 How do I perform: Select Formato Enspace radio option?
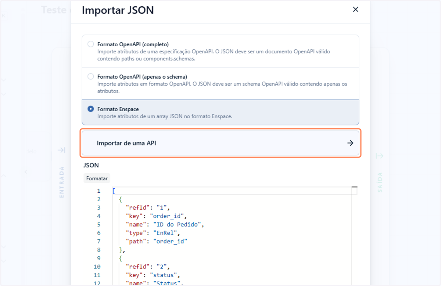[91, 109]
